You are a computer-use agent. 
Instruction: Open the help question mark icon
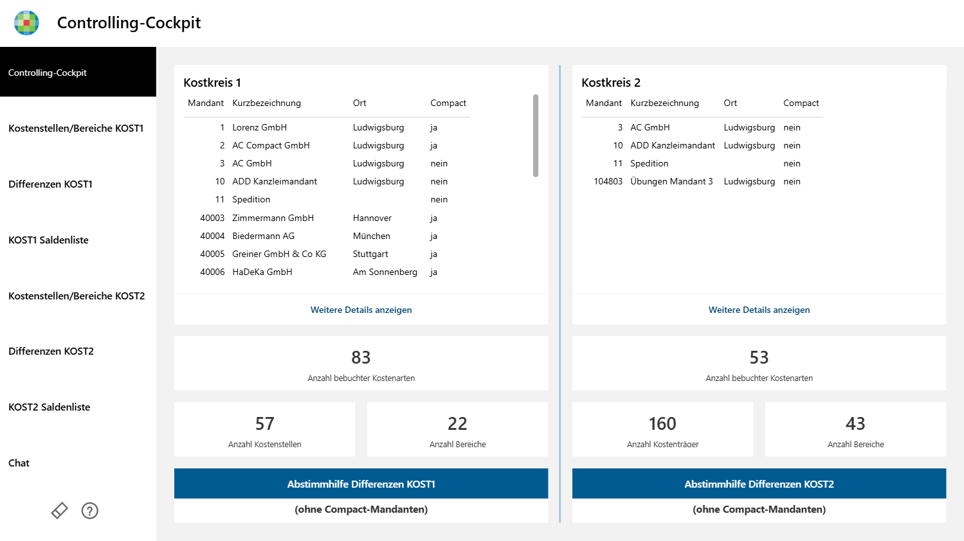[90, 511]
